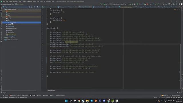Open Windows Start menu

pos(66,101)
